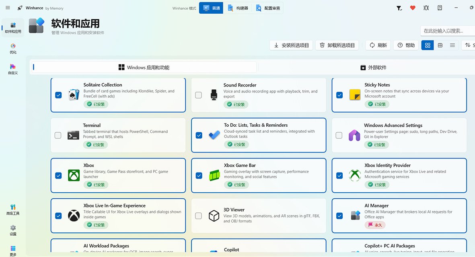Click the Copilot card title
475x257 pixels.
point(231,249)
